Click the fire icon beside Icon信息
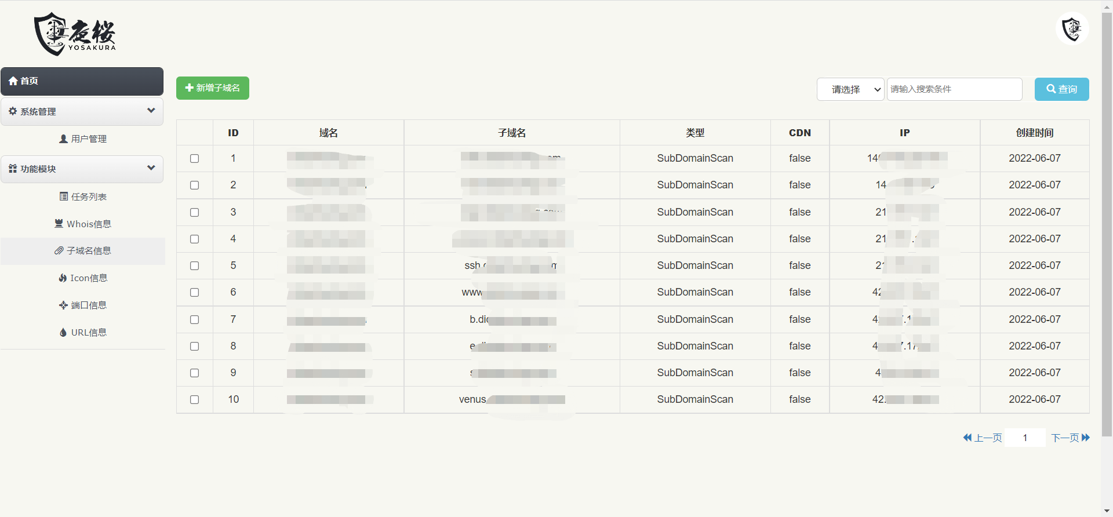 (63, 278)
